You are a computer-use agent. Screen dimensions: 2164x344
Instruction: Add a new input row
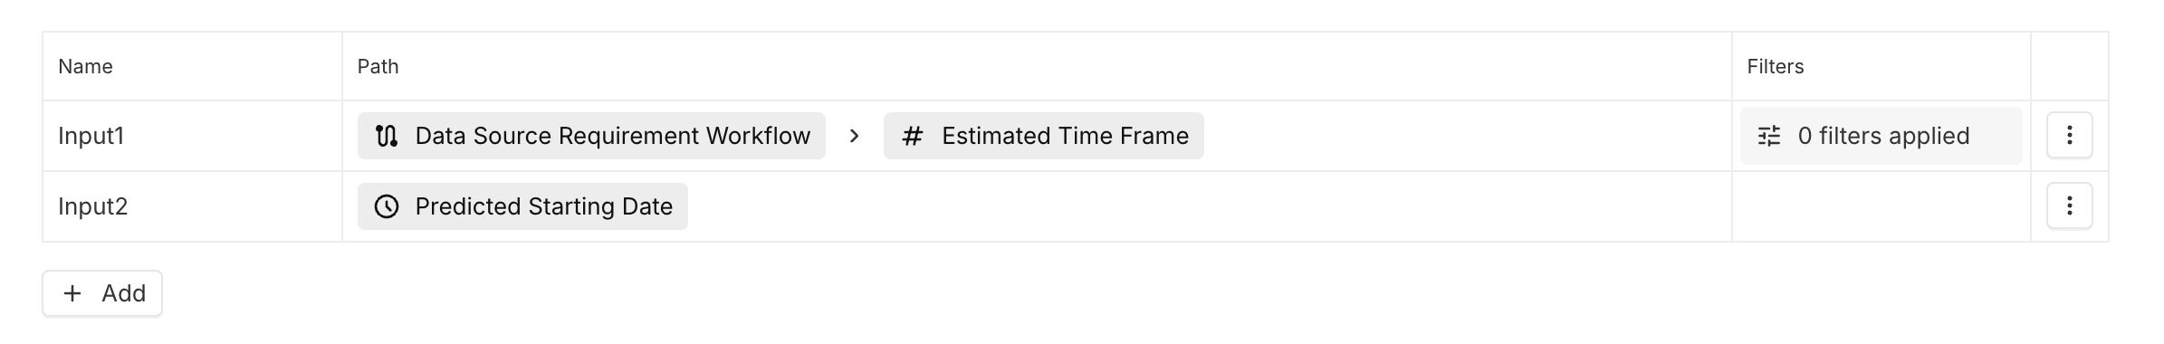[x=102, y=293]
